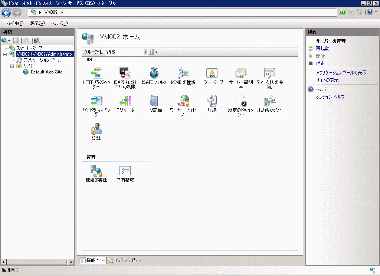Open the 共有構成 feature
Image resolution: width=380 pixels, height=276 pixels.
125,174
